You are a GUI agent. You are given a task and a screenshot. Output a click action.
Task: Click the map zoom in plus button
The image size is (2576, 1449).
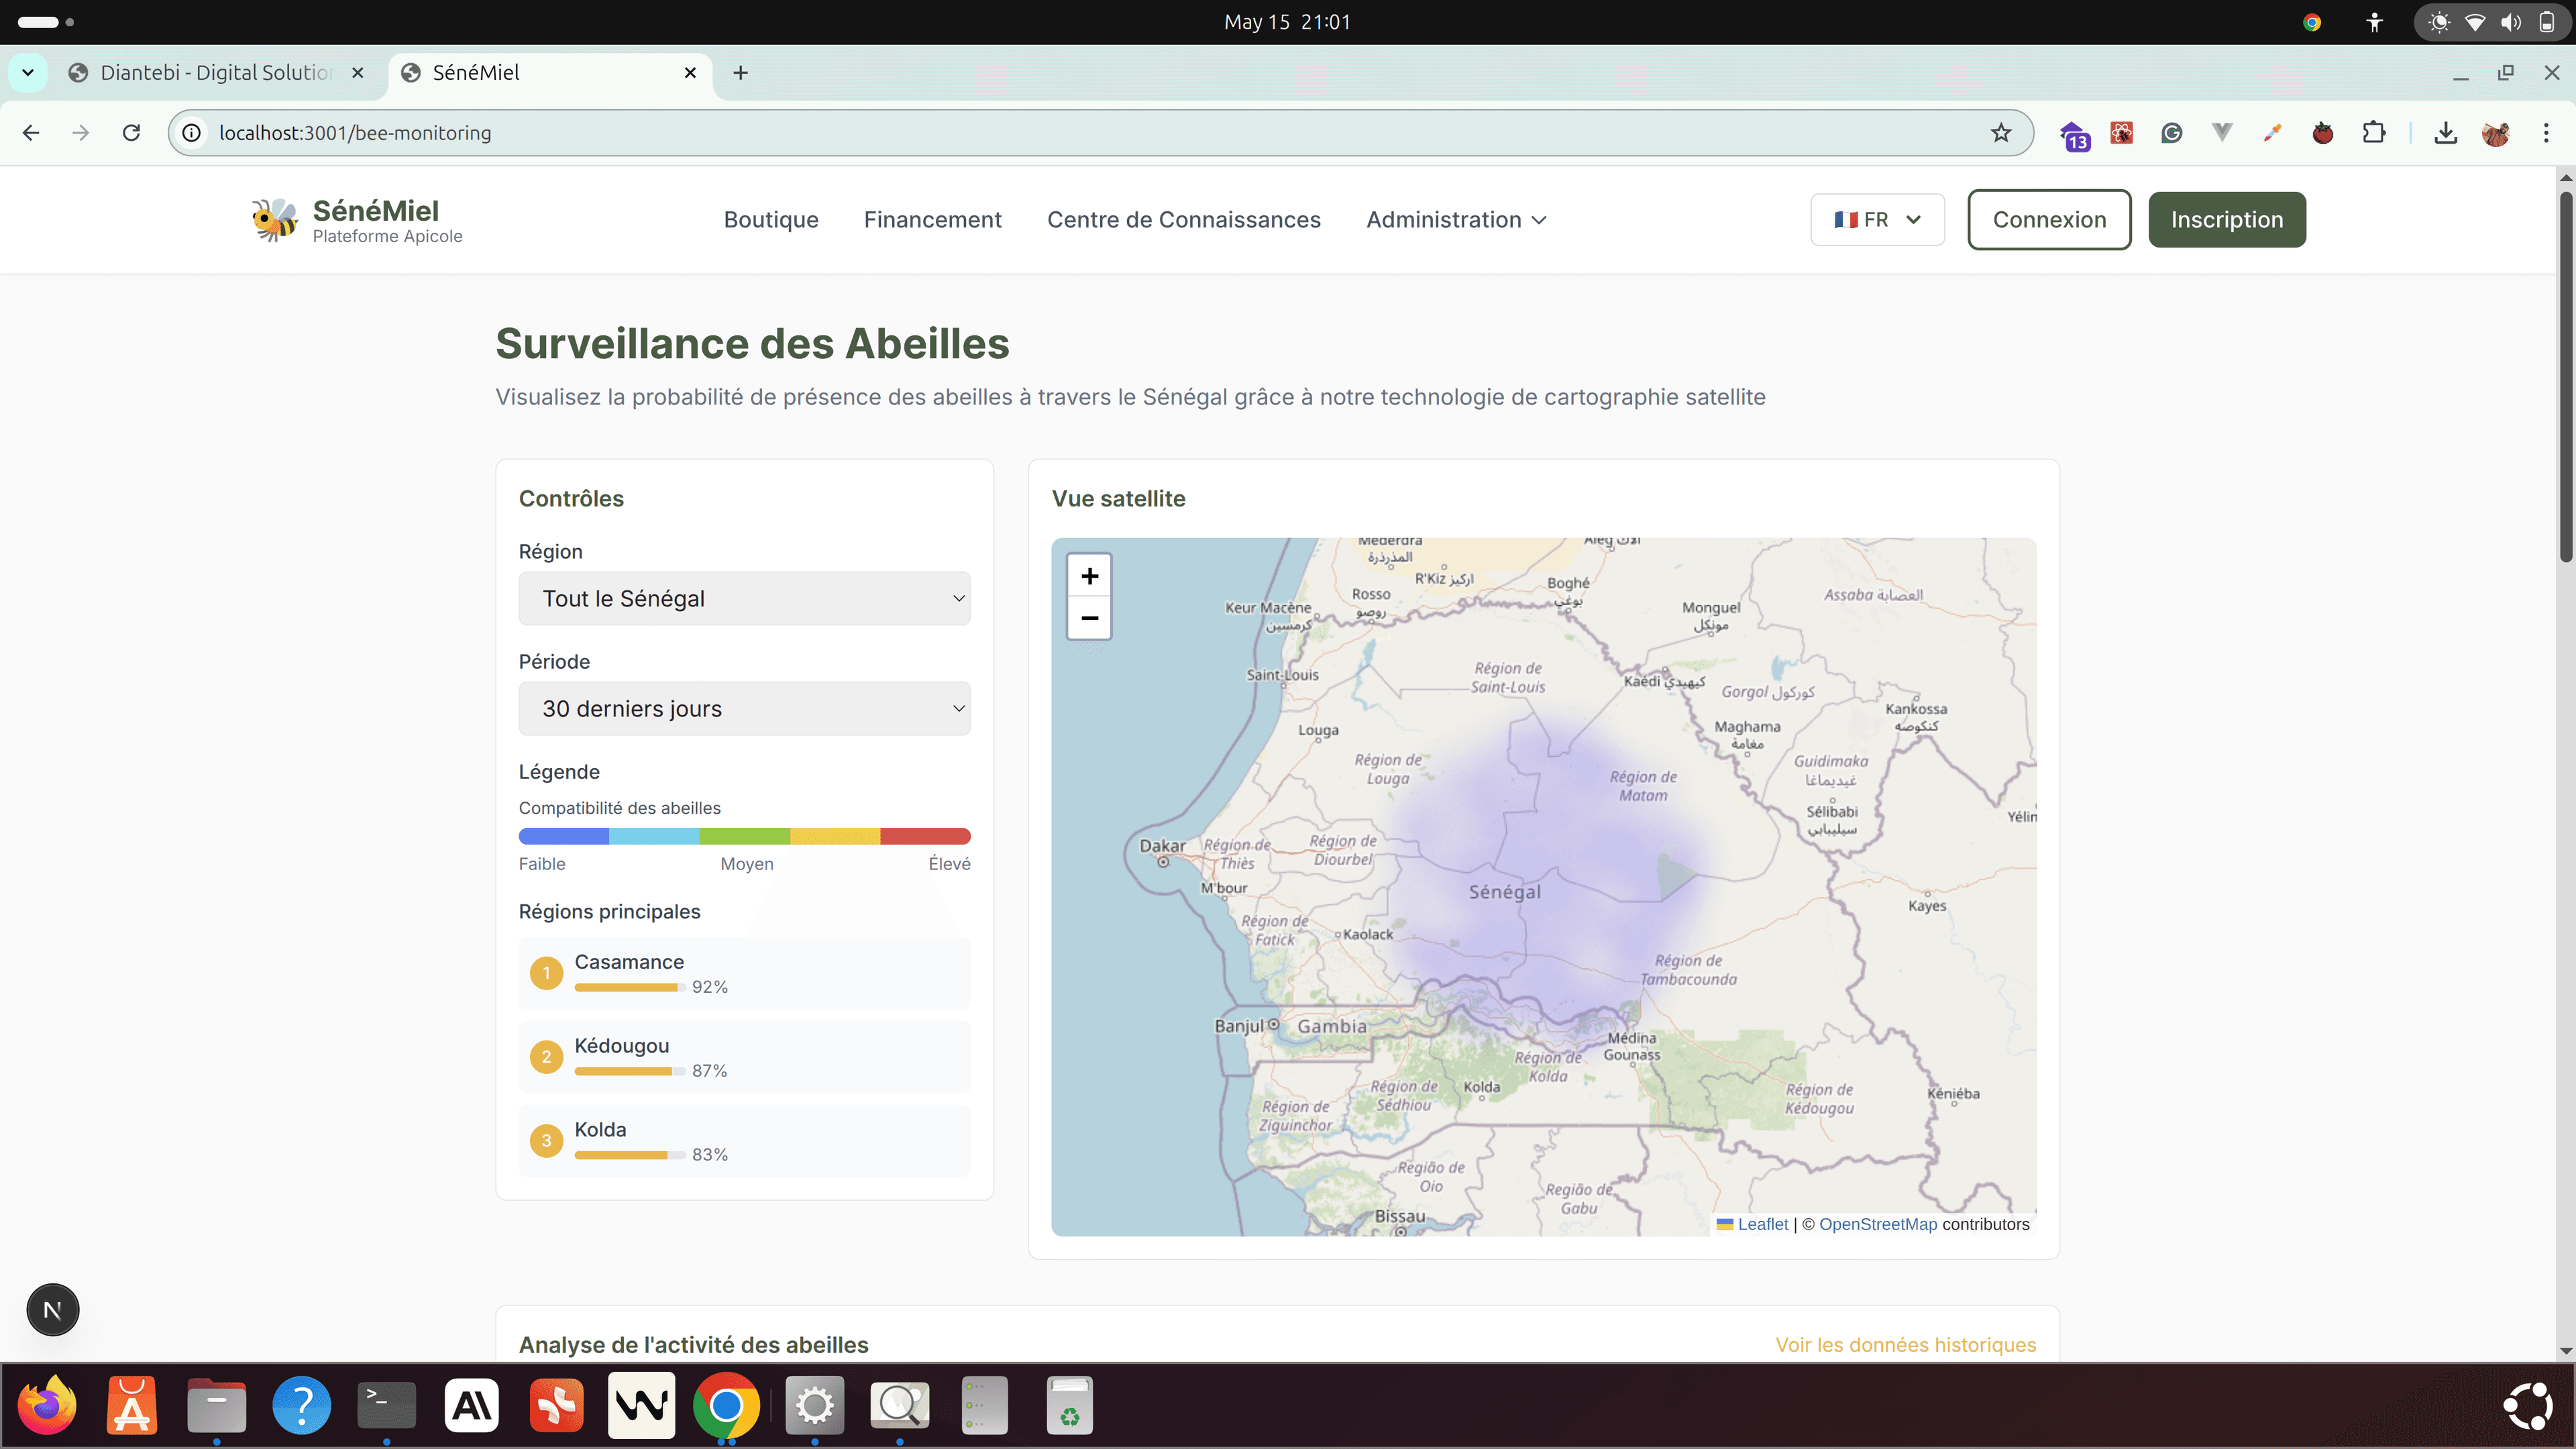[1089, 576]
